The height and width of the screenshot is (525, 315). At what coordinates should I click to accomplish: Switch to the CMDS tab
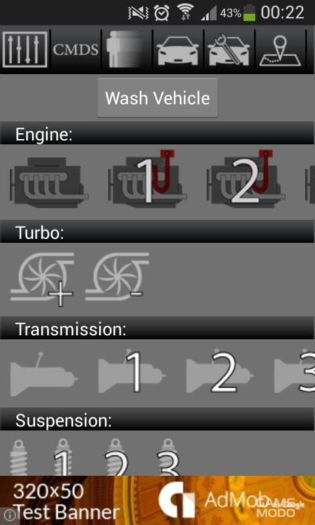coord(75,49)
